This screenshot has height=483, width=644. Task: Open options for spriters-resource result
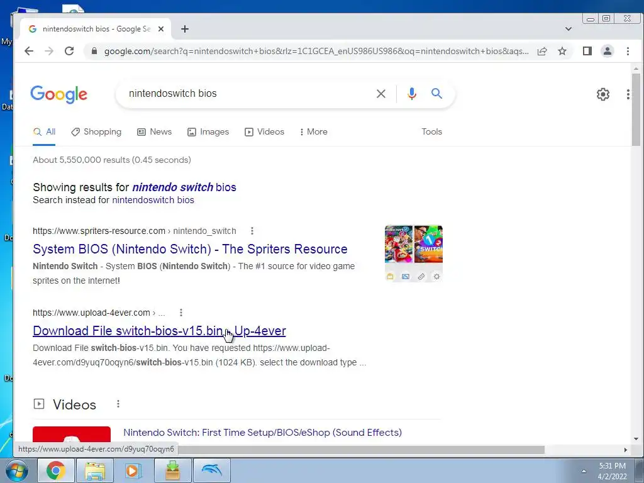(252, 231)
